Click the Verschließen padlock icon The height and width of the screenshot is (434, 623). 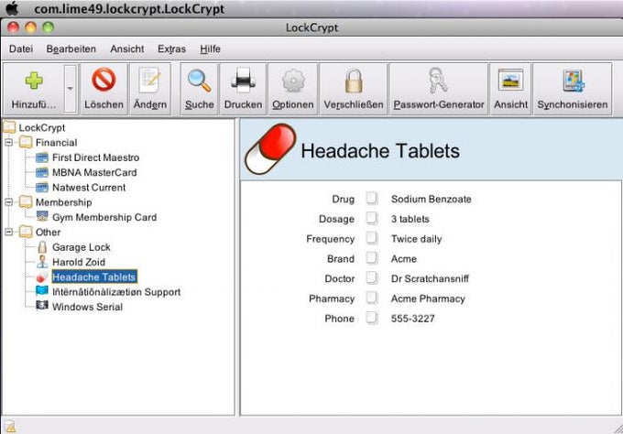pos(354,81)
